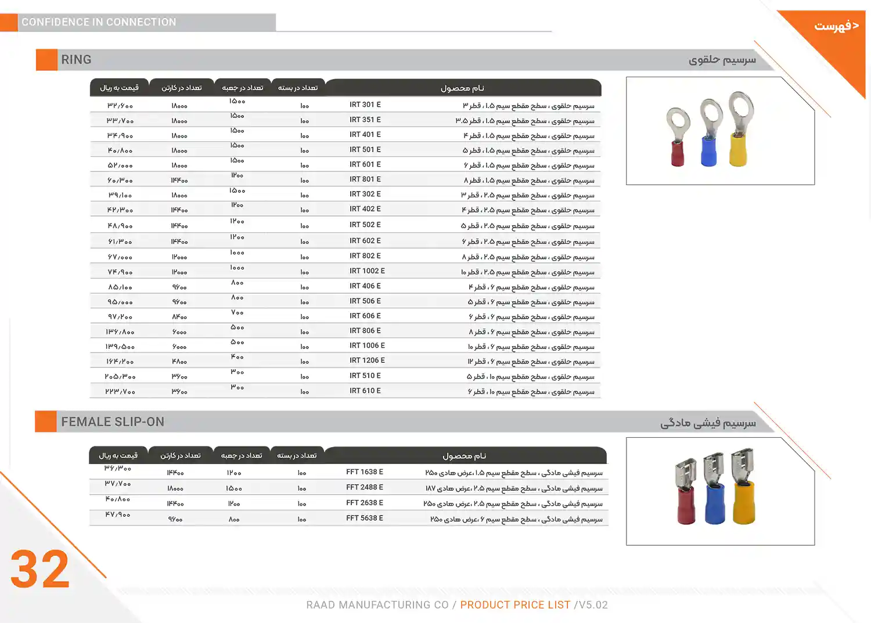Click product code FFT 2488 E
Image resolution: width=871 pixels, height=623 pixels.
coord(365,487)
